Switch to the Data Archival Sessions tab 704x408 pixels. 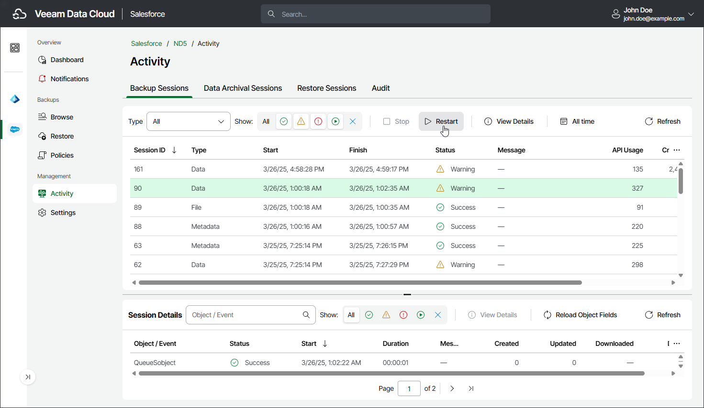point(243,88)
